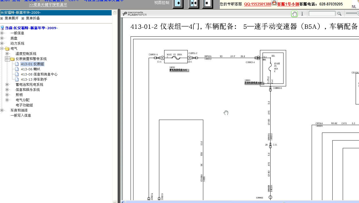Screen dimensions: 359x203
Task: Click the 温度控制系统 label
Action: point(26,54)
